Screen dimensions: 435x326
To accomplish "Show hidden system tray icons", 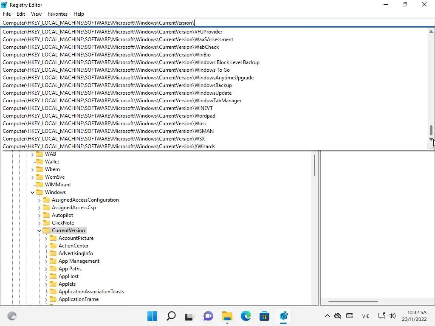I will tap(328, 316).
